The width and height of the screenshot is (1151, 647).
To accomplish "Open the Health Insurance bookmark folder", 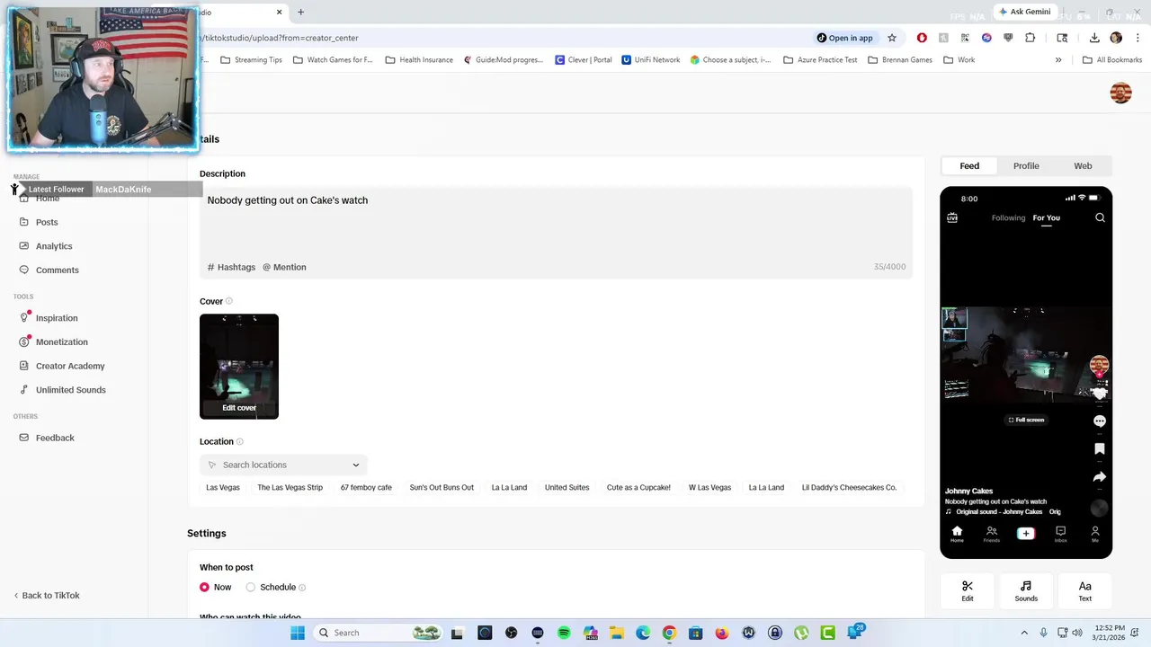I will 419,60.
